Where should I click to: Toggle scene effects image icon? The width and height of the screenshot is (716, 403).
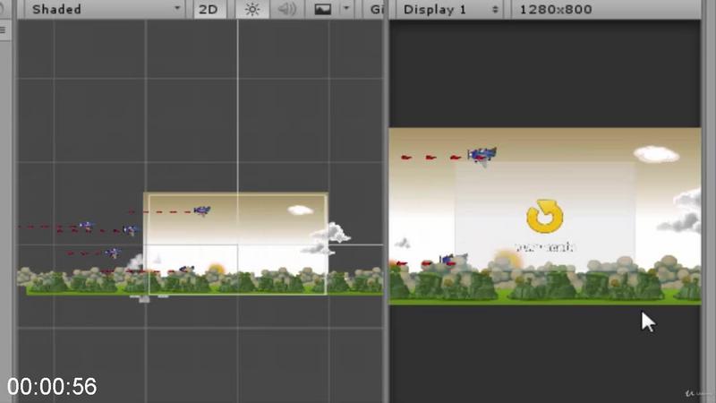[323, 9]
